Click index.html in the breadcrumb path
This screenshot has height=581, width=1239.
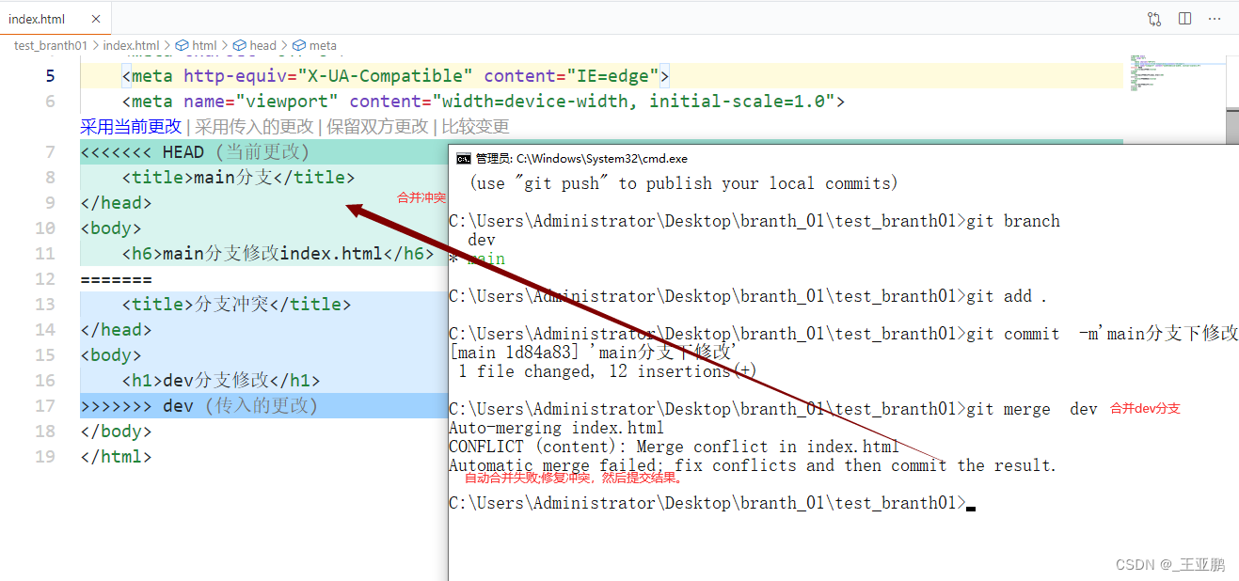coord(131,45)
